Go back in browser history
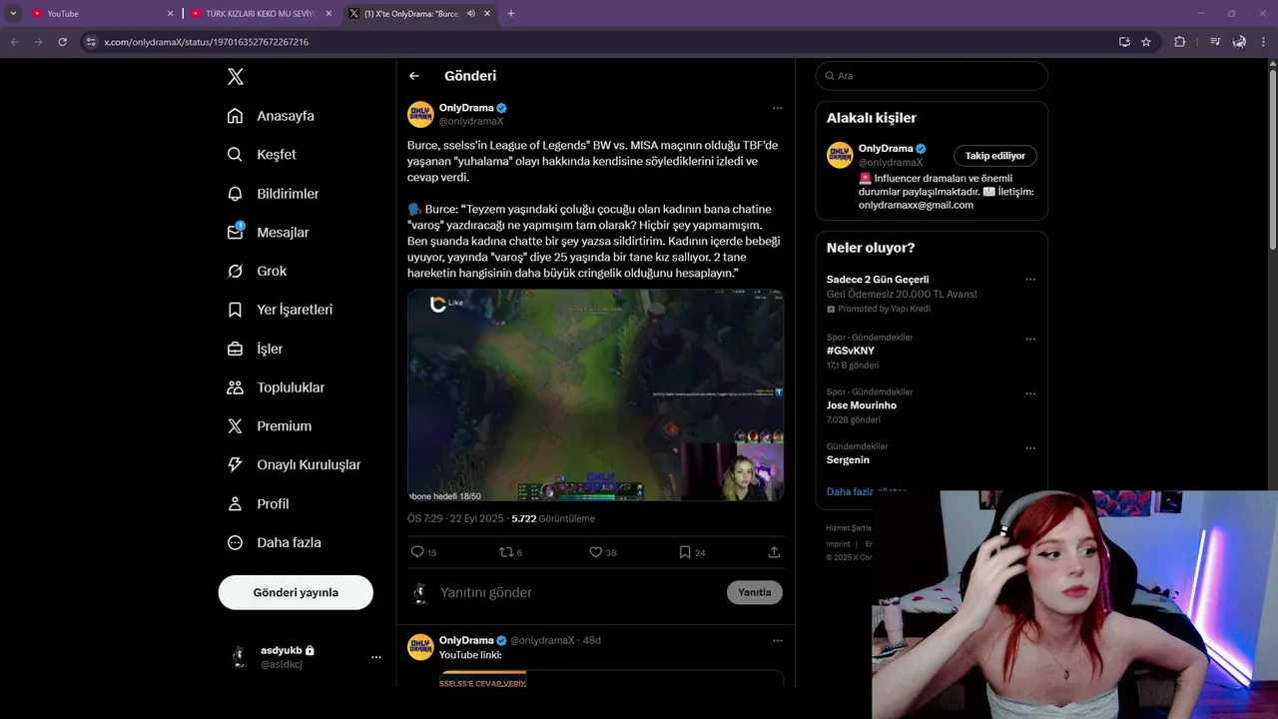The width and height of the screenshot is (1278, 719). point(15,42)
